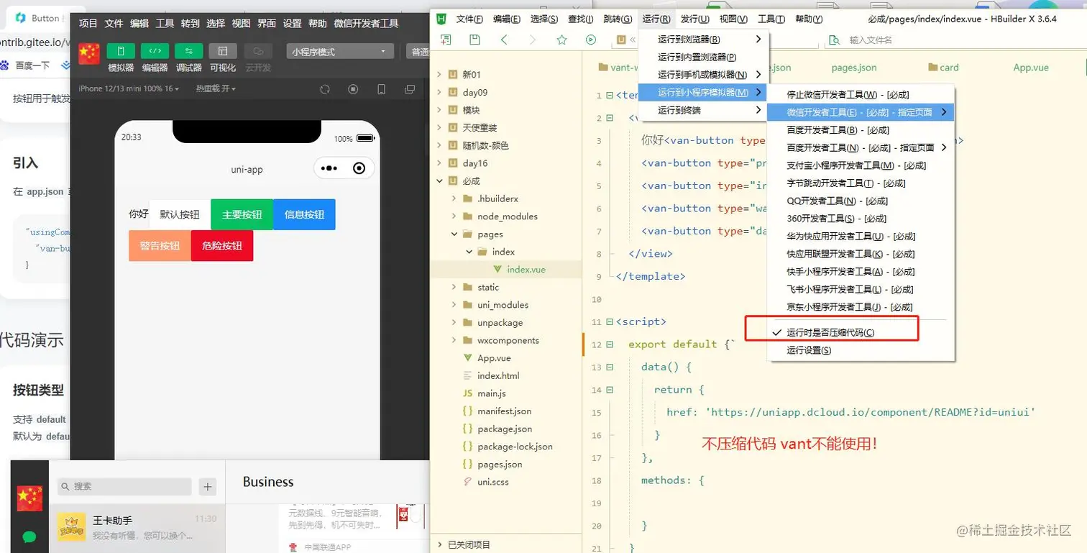
Task: Click the green chat icon in WeChat sidebar
Action: click(29, 537)
